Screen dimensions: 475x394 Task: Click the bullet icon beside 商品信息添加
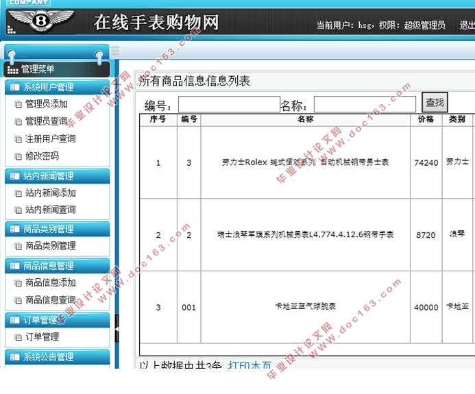pos(19,283)
